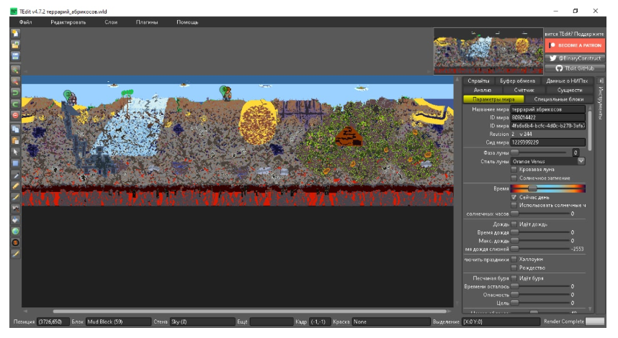Toggle the Использовать солнечные часы checkbox
Viewport: 618px width, 338px height.
(x=514, y=206)
